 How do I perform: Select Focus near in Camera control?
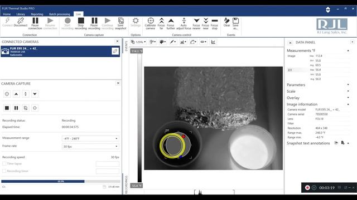pyautogui.click(x=205, y=23)
